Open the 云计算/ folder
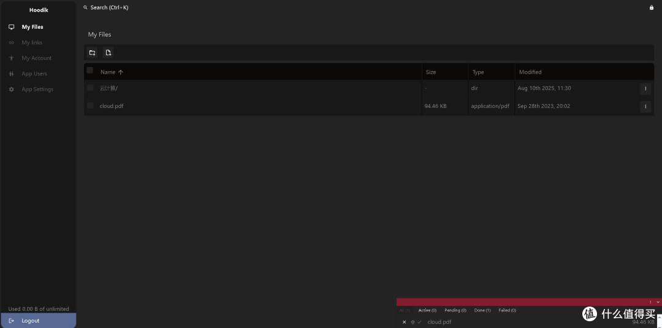 pos(108,88)
